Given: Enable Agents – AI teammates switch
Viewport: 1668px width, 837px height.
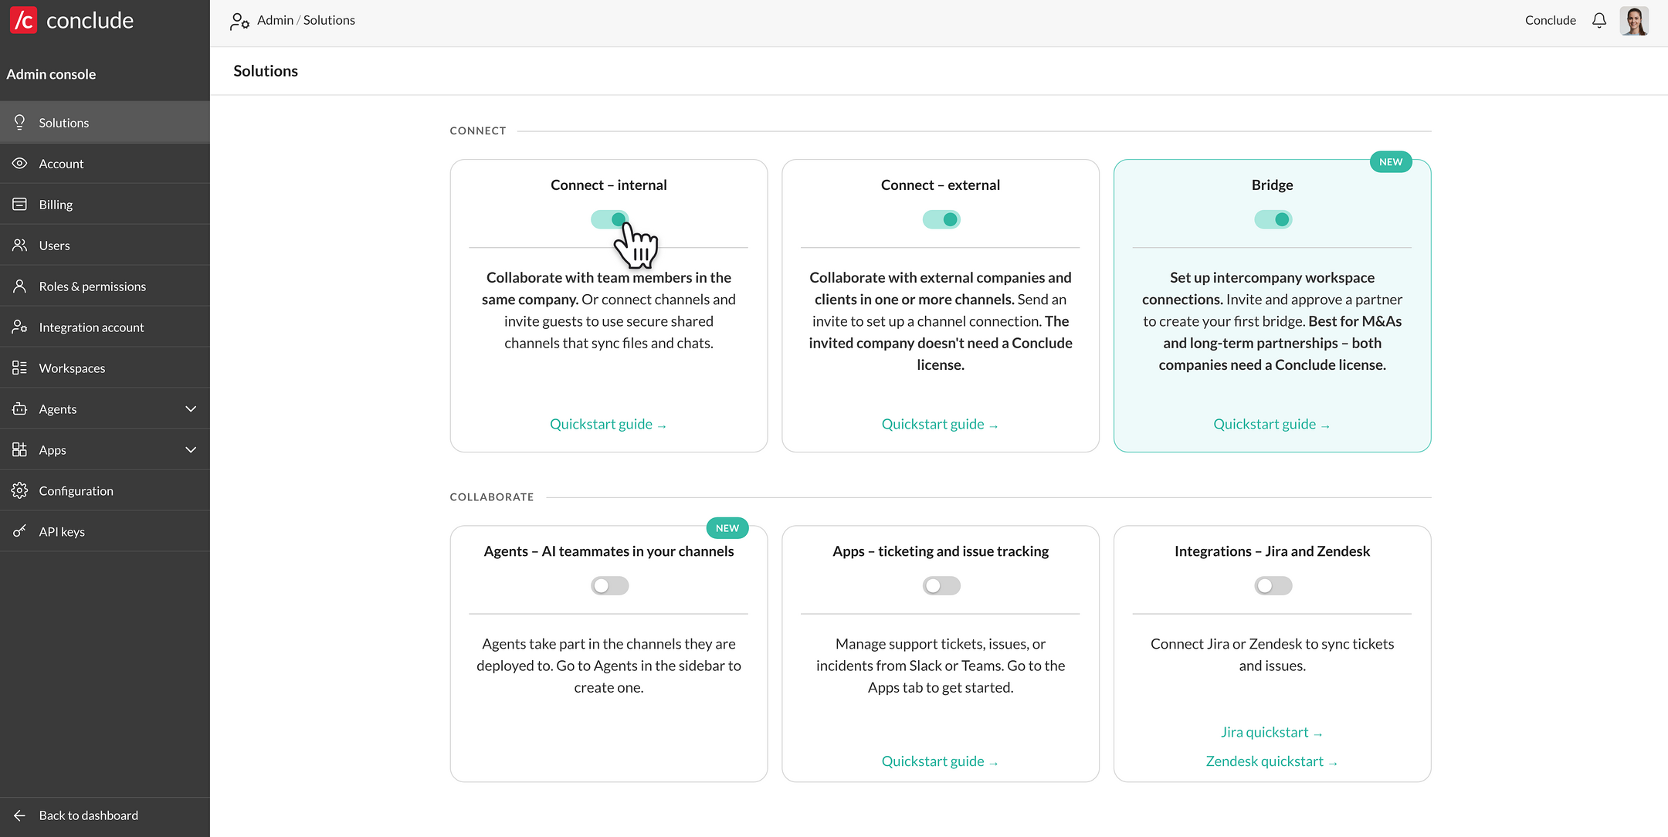Looking at the screenshot, I should click(x=609, y=586).
